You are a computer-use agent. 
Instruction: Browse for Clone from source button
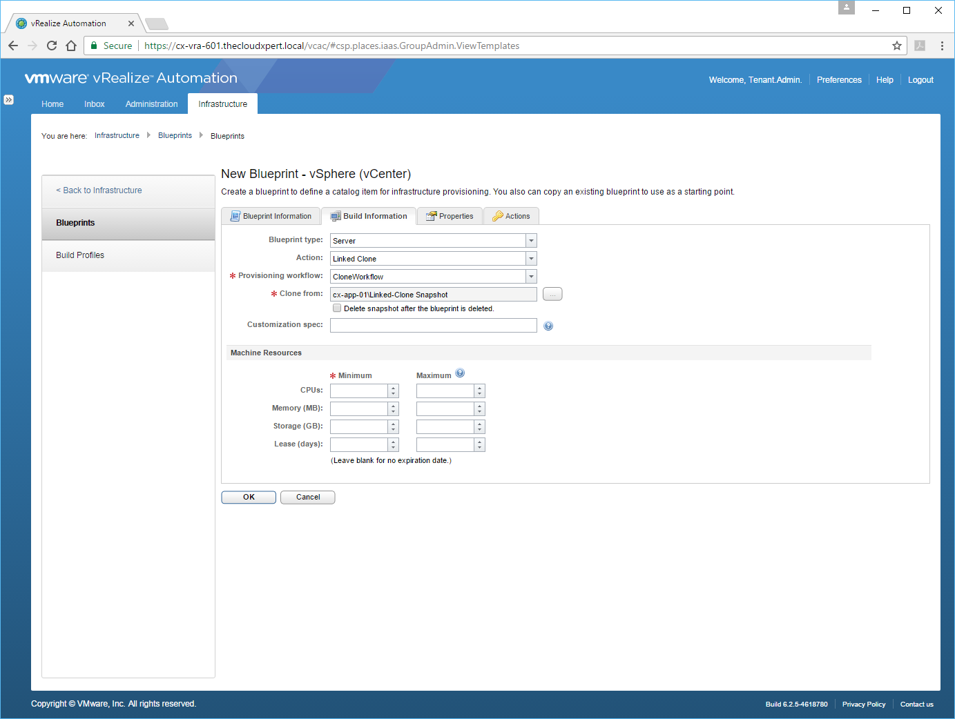coord(552,295)
